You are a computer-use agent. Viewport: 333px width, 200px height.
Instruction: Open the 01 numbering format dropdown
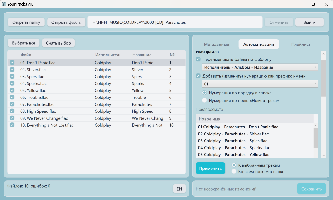(x=260, y=84)
